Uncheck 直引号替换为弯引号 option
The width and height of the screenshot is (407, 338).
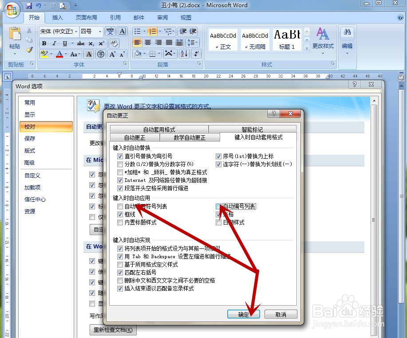(x=120, y=156)
